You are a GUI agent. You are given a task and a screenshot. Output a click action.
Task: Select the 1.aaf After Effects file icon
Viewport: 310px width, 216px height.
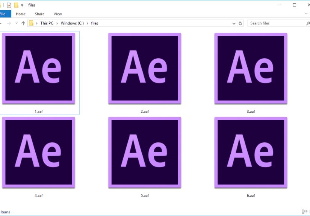39,68
